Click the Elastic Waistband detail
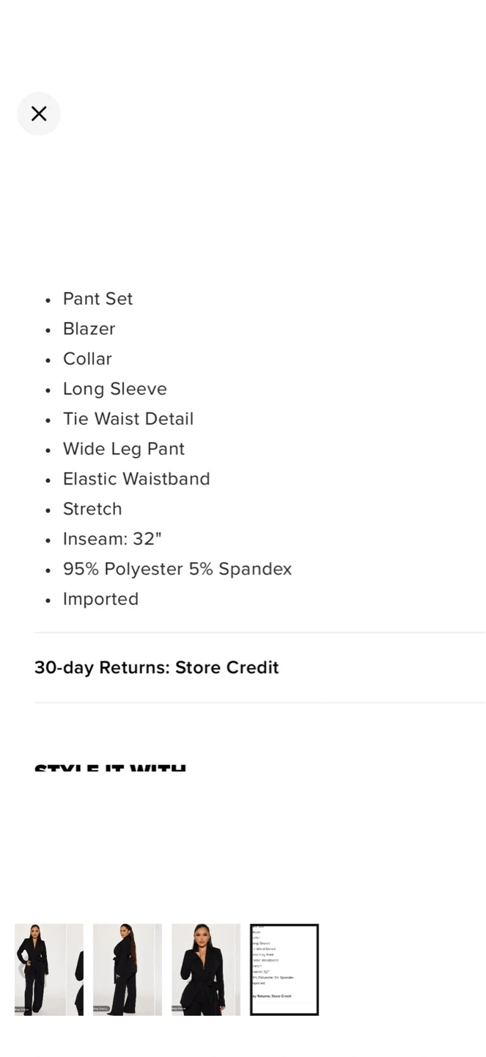The image size is (486, 1057). coord(136,479)
